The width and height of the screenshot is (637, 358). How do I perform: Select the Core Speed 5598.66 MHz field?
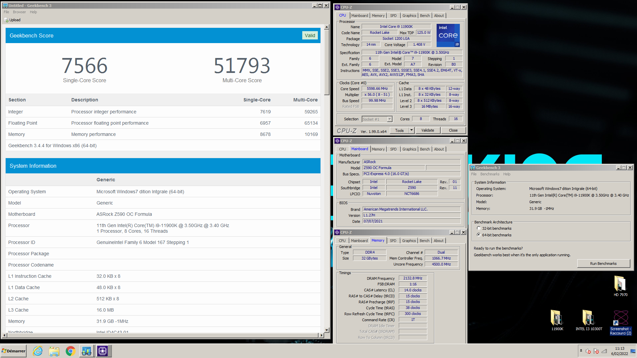(377, 89)
